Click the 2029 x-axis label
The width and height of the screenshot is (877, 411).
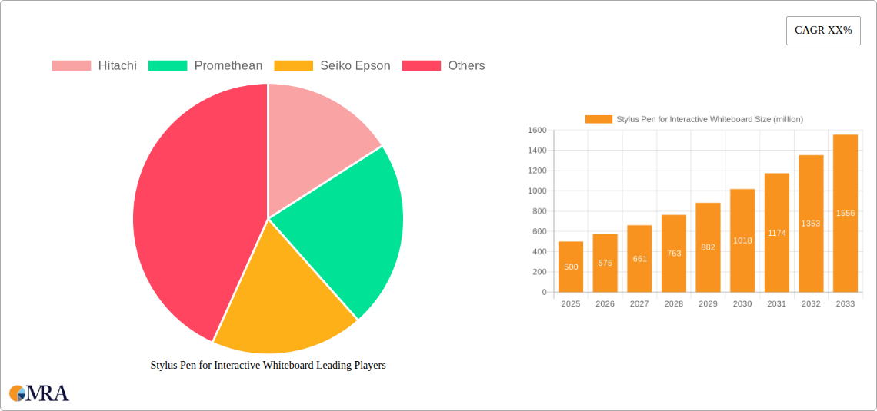(x=708, y=303)
